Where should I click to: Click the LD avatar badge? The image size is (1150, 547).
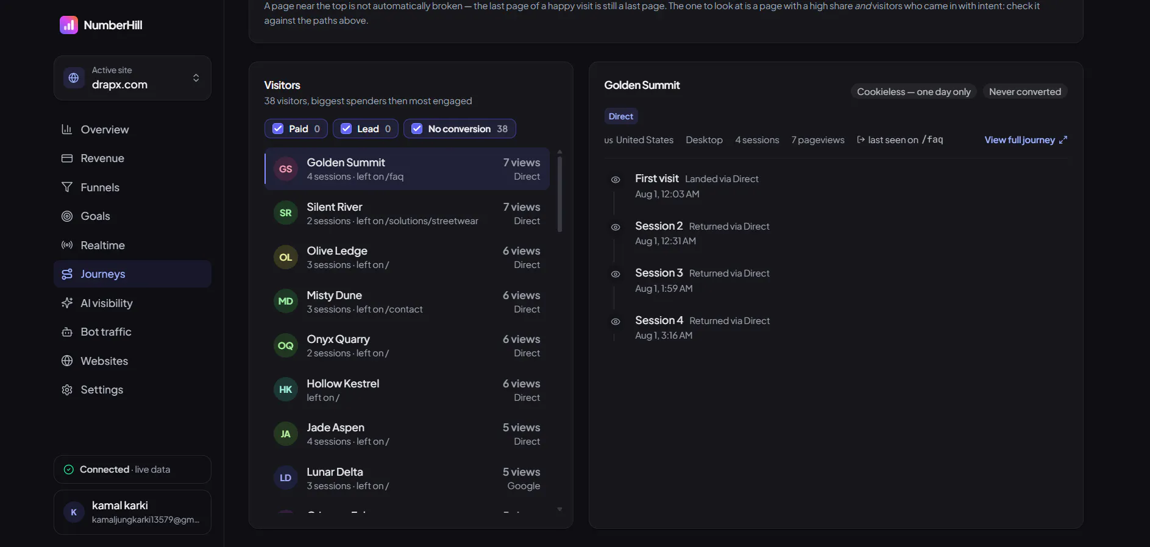click(286, 478)
